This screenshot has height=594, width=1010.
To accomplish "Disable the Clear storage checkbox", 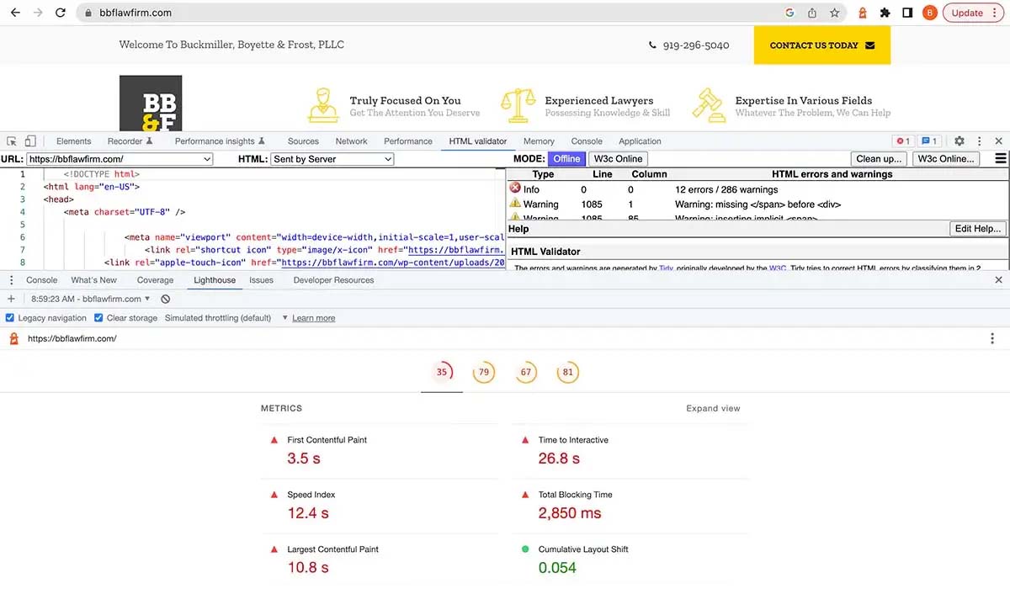I will (x=98, y=318).
